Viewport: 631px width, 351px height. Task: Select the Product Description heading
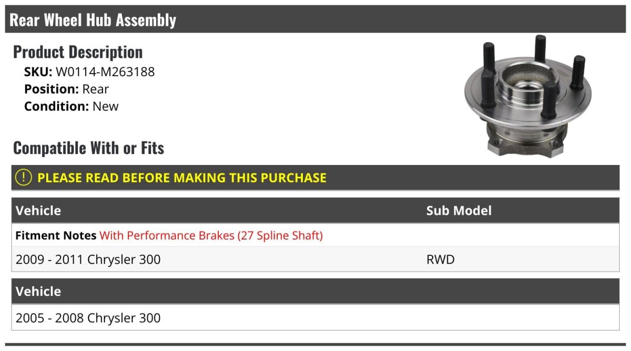(78, 52)
